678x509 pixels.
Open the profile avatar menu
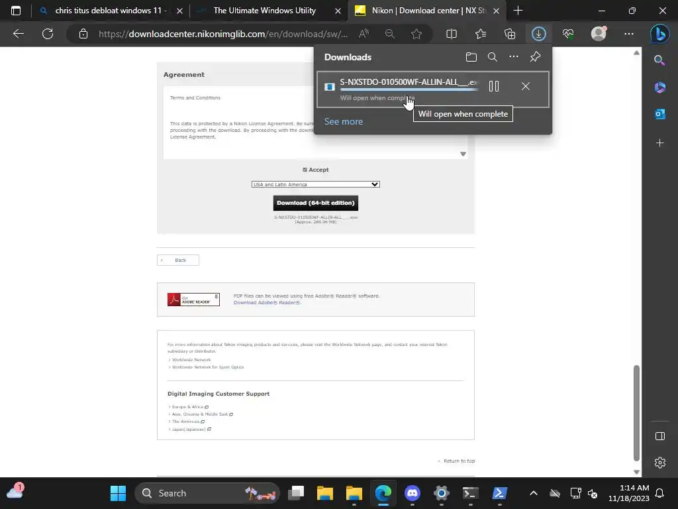pyautogui.click(x=599, y=34)
